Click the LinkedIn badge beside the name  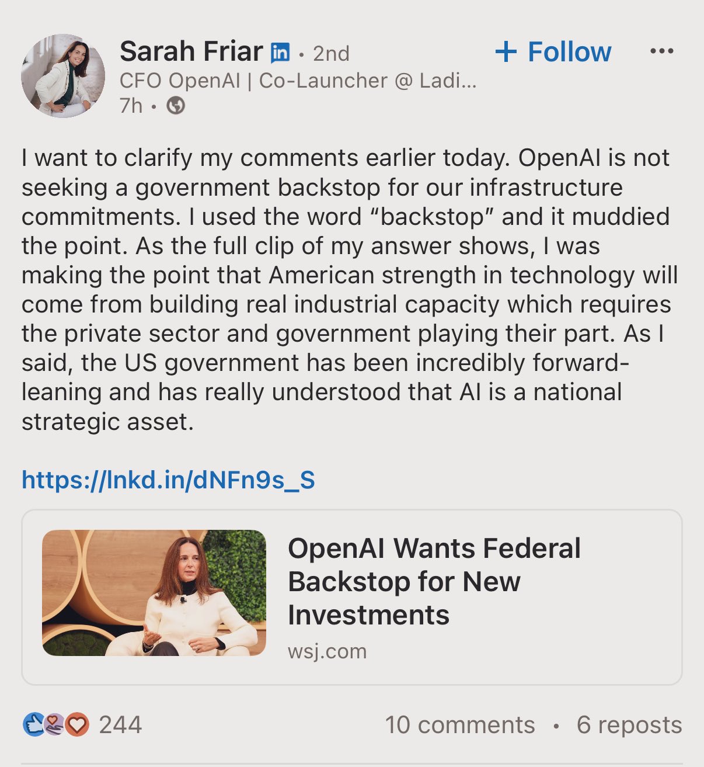pos(280,53)
